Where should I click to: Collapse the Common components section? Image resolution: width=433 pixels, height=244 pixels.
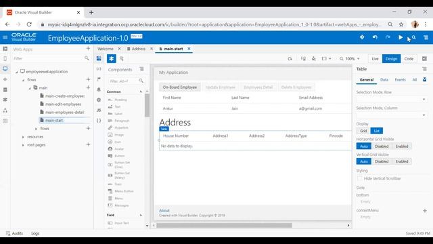coord(141,91)
